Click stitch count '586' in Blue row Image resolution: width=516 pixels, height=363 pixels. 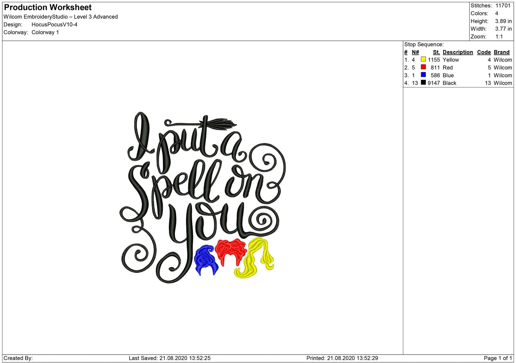tap(435, 75)
